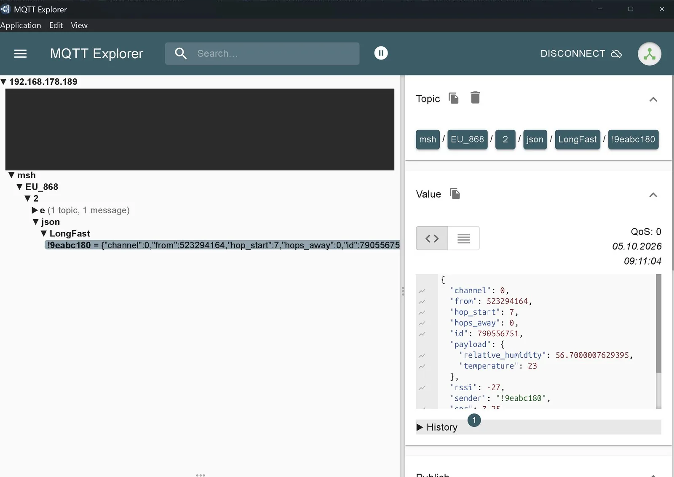Open the hamburger menu
This screenshot has height=477, width=674.
click(x=20, y=54)
